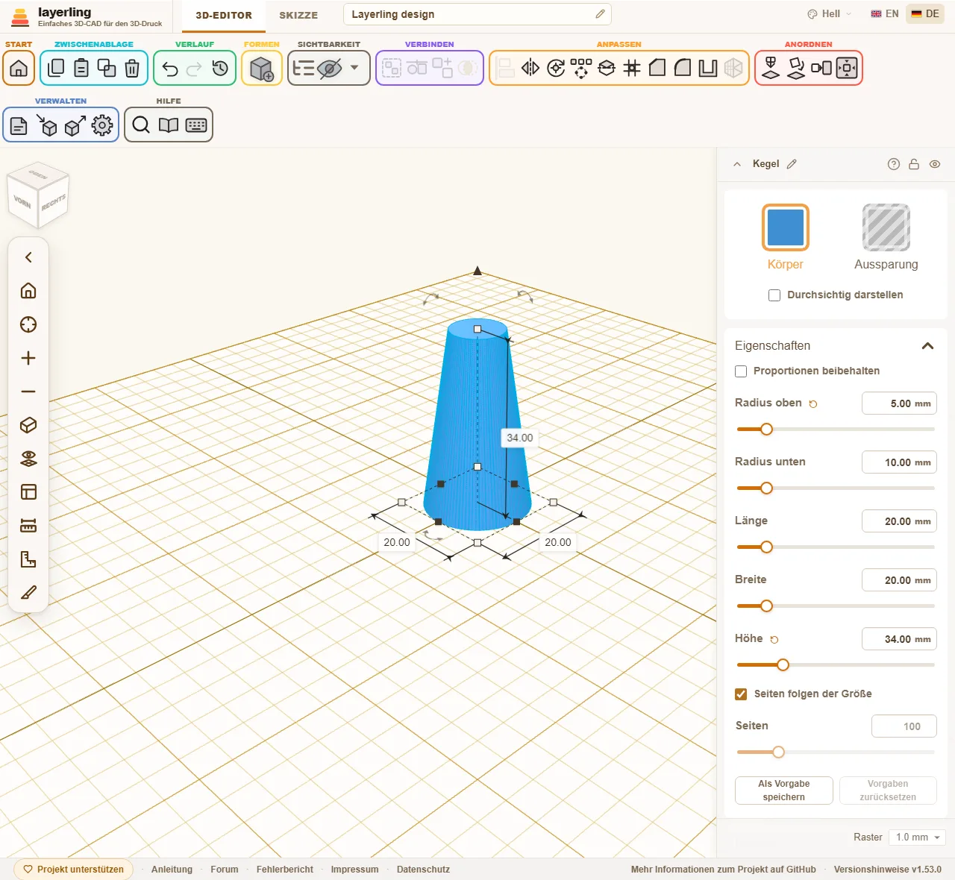Click the home view icon in sidebar
Screen dimensions: 955x880
pos(28,291)
